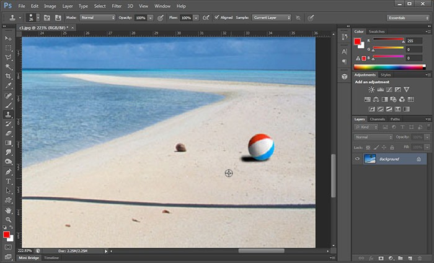Screen dimensions: 434x263
Task: Select the Eyedropper tool
Action: click(x=8, y=86)
